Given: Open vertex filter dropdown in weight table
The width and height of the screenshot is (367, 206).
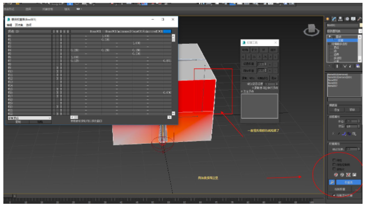Looking at the screenshot, I should pos(29,118).
